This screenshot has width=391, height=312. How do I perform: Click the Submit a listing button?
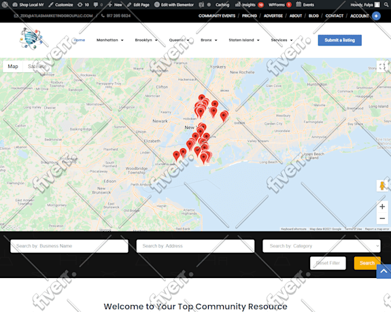pos(339,40)
